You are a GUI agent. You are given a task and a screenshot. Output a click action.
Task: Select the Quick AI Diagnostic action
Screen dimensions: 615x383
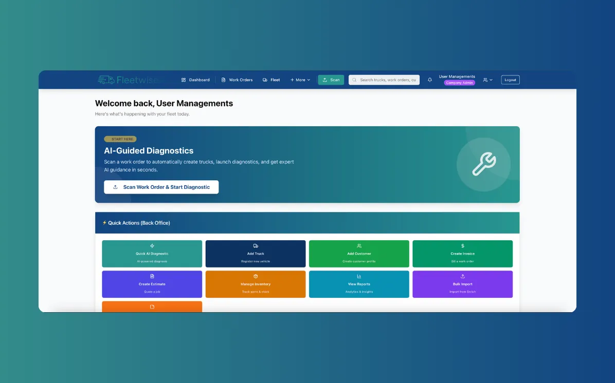(152, 253)
